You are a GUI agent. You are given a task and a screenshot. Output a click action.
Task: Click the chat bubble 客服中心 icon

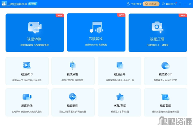pyautogui.click(x=163, y=4)
